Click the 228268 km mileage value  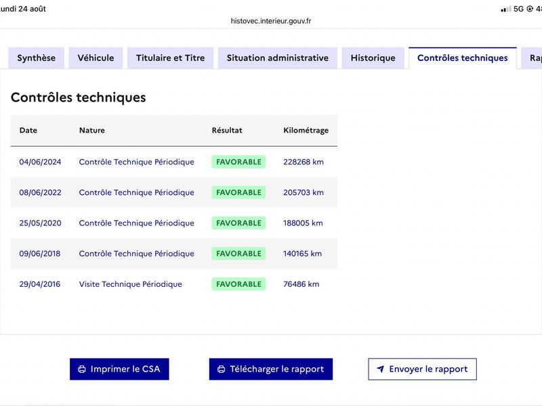304,162
